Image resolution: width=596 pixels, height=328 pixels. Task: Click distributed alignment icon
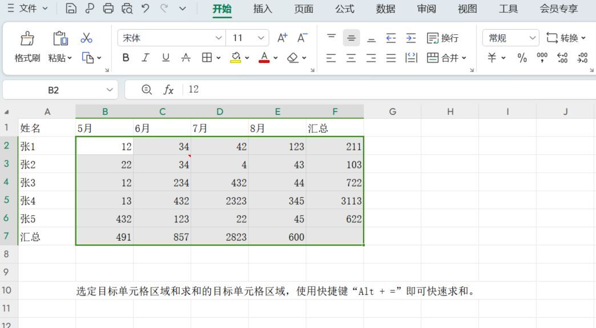pyautogui.click(x=411, y=58)
